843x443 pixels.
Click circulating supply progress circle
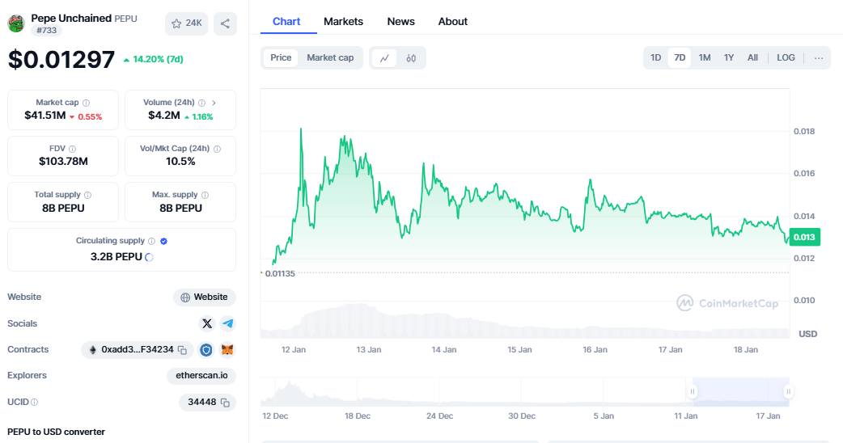click(x=150, y=257)
